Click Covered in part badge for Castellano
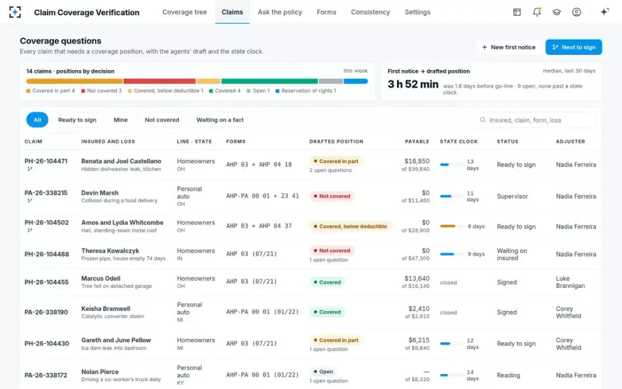622x389 pixels. click(x=336, y=161)
